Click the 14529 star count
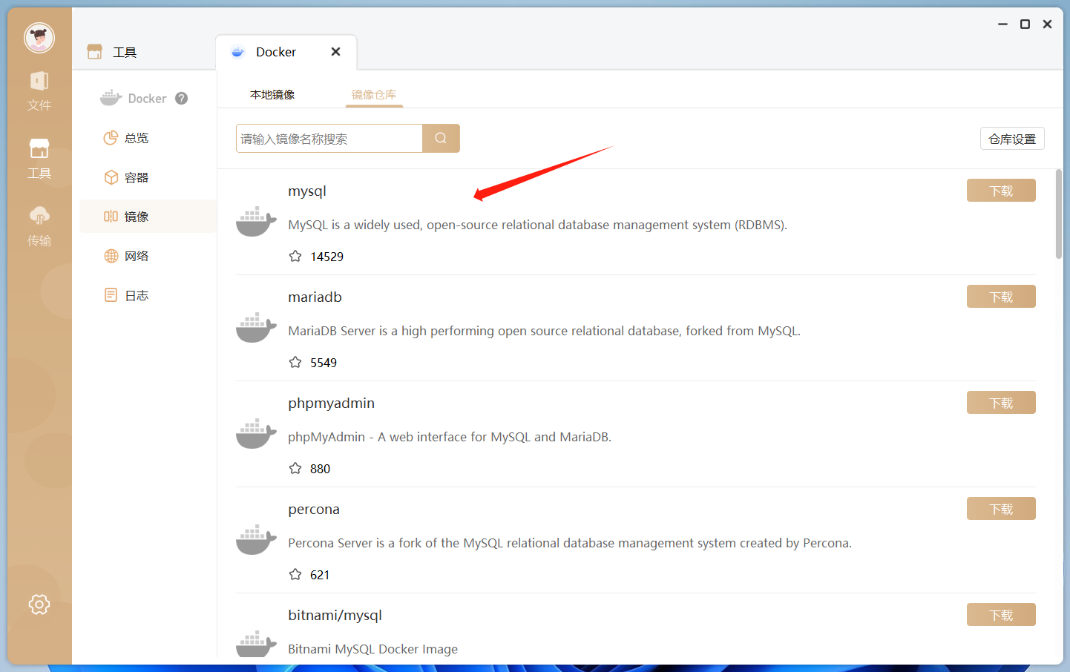The image size is (1070, 672). pos(327,257)
